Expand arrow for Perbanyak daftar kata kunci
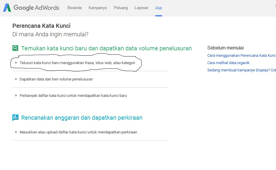Viewport: 276px width, 170px height. tap(16, 95)
